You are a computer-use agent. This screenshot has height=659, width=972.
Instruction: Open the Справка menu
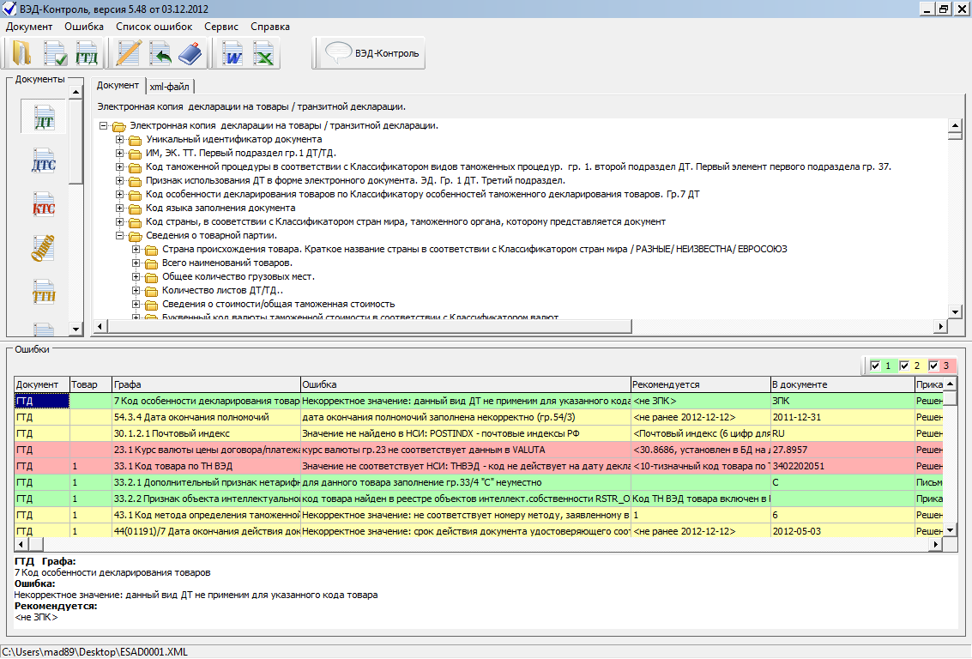(270, 27)
